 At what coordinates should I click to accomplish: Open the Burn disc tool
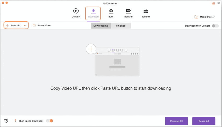111,11
